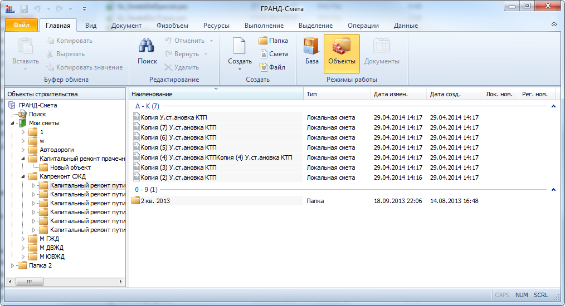Open the quick access toolbar customize dropdown

[x=84, y=9]
